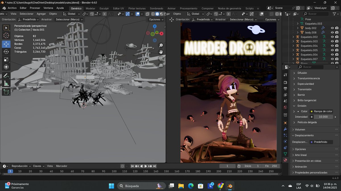Toggle Esqueleto.004 eye visibility
This screenshot has height=191, width=341.
[332, 46]
